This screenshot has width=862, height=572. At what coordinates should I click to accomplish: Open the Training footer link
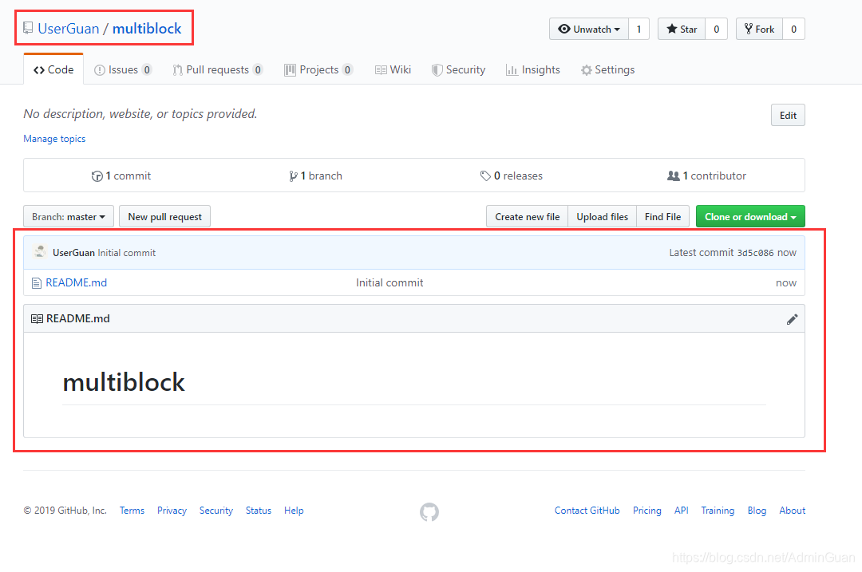point(718,511)
